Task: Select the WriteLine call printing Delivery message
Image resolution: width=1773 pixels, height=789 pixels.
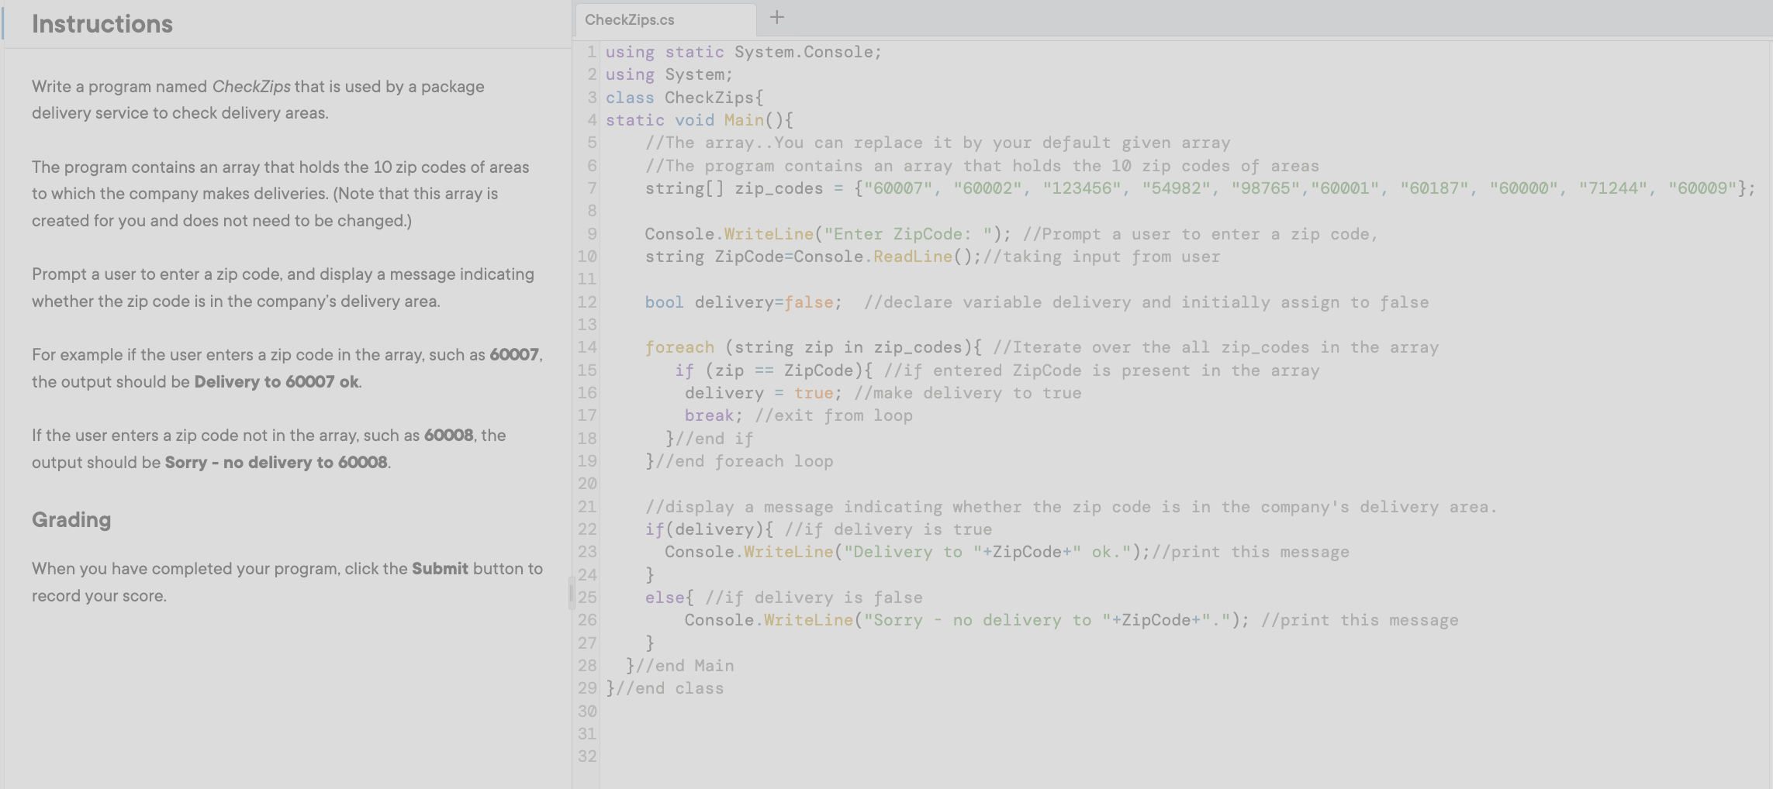Action: point(788,552)
